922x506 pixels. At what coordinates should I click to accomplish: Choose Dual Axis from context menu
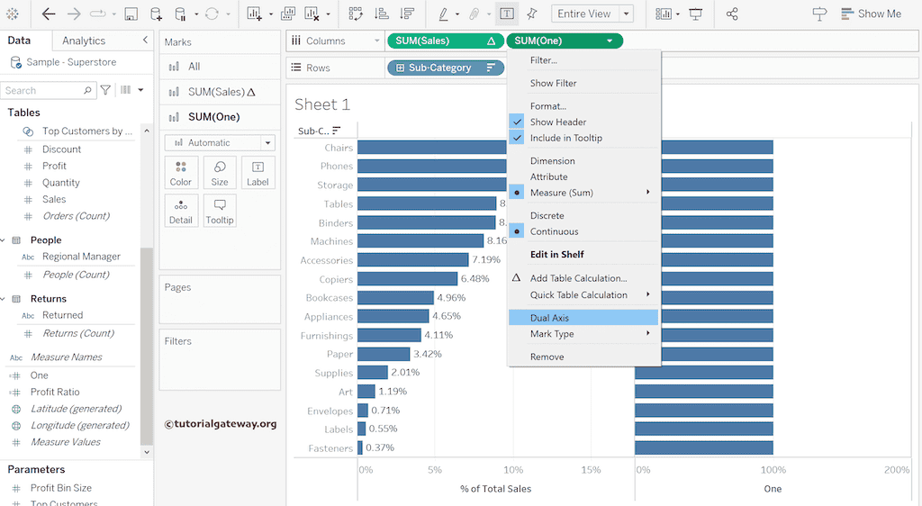click(x=549, y=318)
